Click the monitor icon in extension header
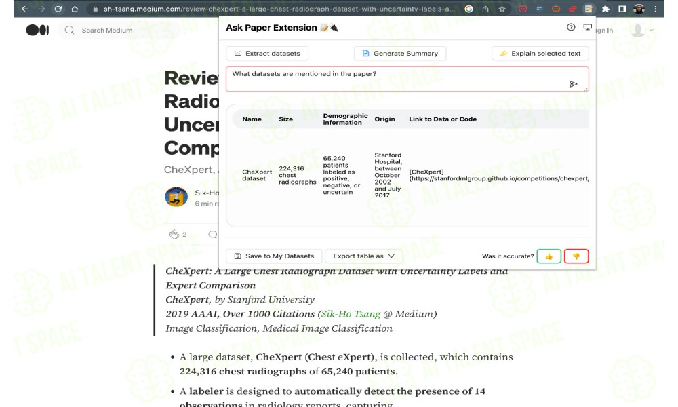678x407 pixels. (587, 27)
